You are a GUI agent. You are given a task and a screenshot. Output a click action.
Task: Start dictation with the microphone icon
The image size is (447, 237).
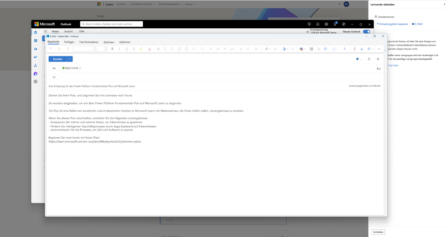345,49
